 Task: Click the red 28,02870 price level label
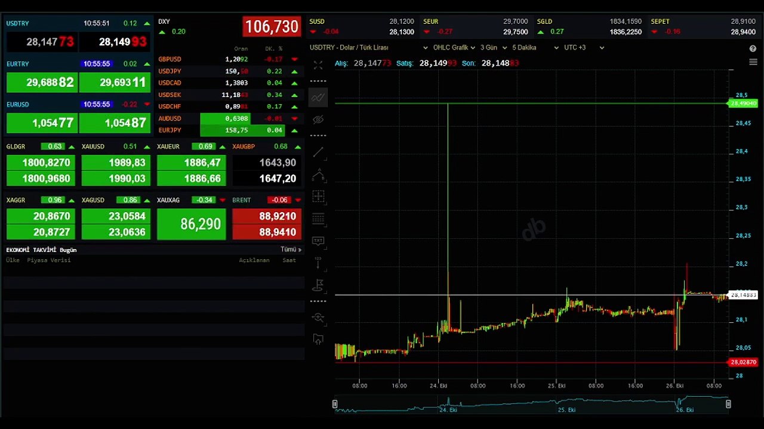pyautogui.click(x=743, y=362)
